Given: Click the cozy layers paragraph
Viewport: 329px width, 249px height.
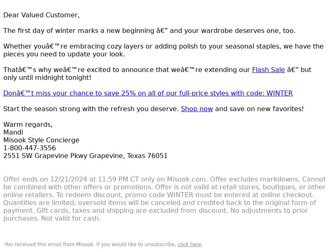Looking at the screenshot, I should [x=163, y=50].
